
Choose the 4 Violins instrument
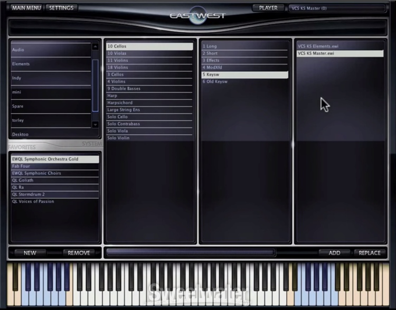coord(149,82)
